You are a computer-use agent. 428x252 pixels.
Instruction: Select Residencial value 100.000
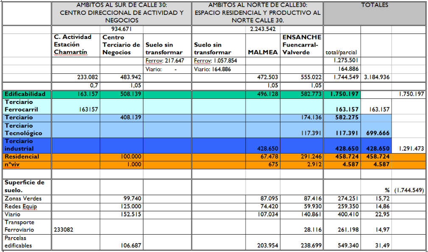pos(131,157)
